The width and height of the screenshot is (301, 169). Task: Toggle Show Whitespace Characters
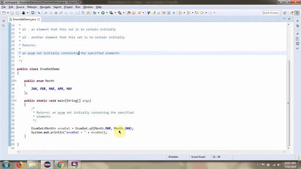click(174, 13)
